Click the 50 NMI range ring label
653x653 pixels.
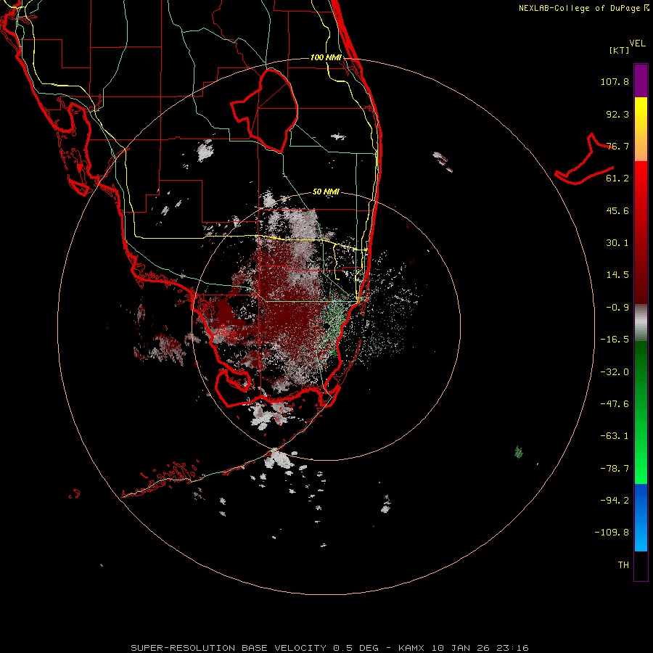(x=326, y=192)
